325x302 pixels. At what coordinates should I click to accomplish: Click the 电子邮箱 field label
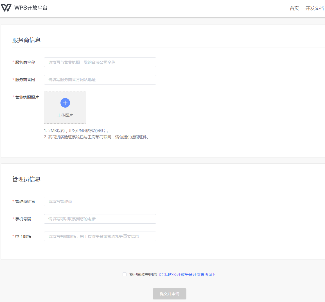point(23,236)
